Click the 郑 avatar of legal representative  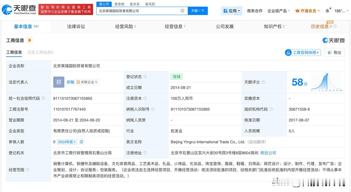tap(59, 82)
